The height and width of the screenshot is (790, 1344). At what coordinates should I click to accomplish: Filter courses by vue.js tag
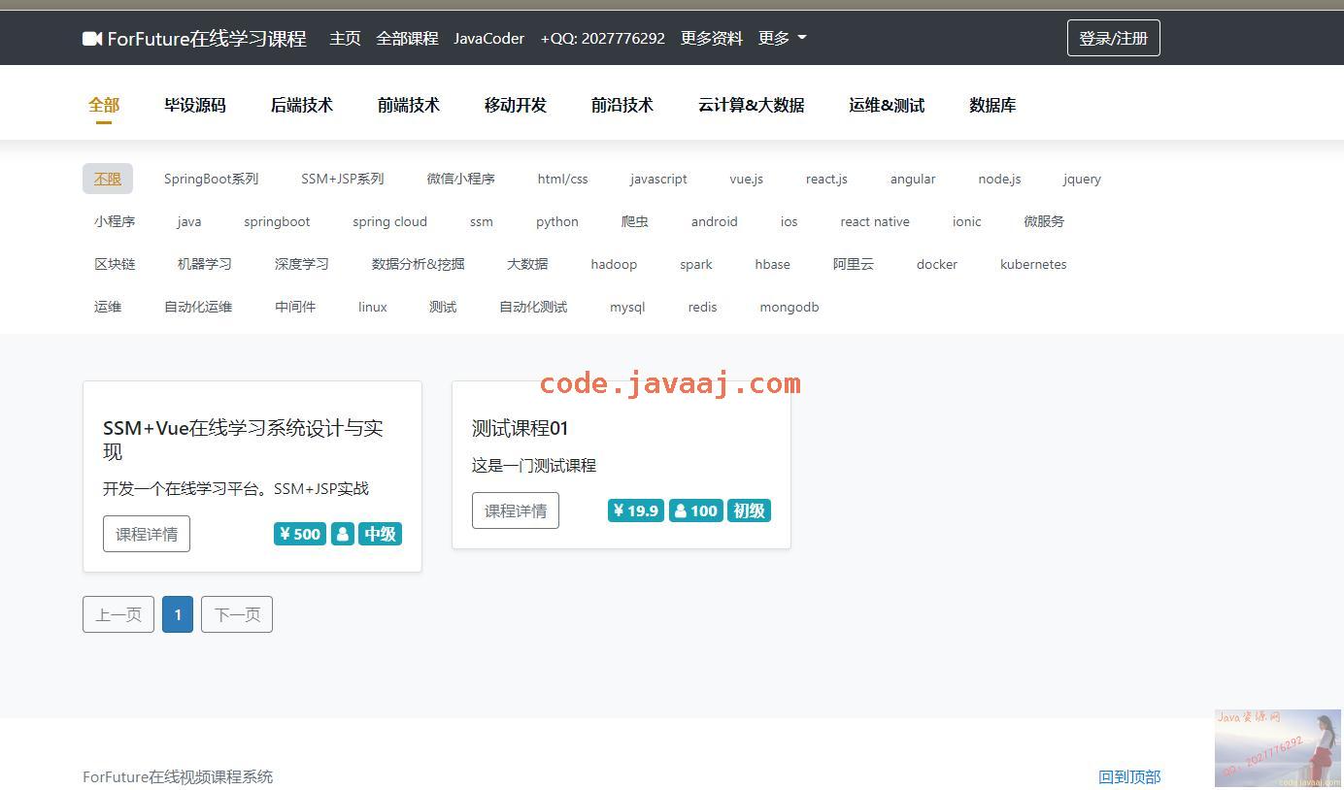746,179
